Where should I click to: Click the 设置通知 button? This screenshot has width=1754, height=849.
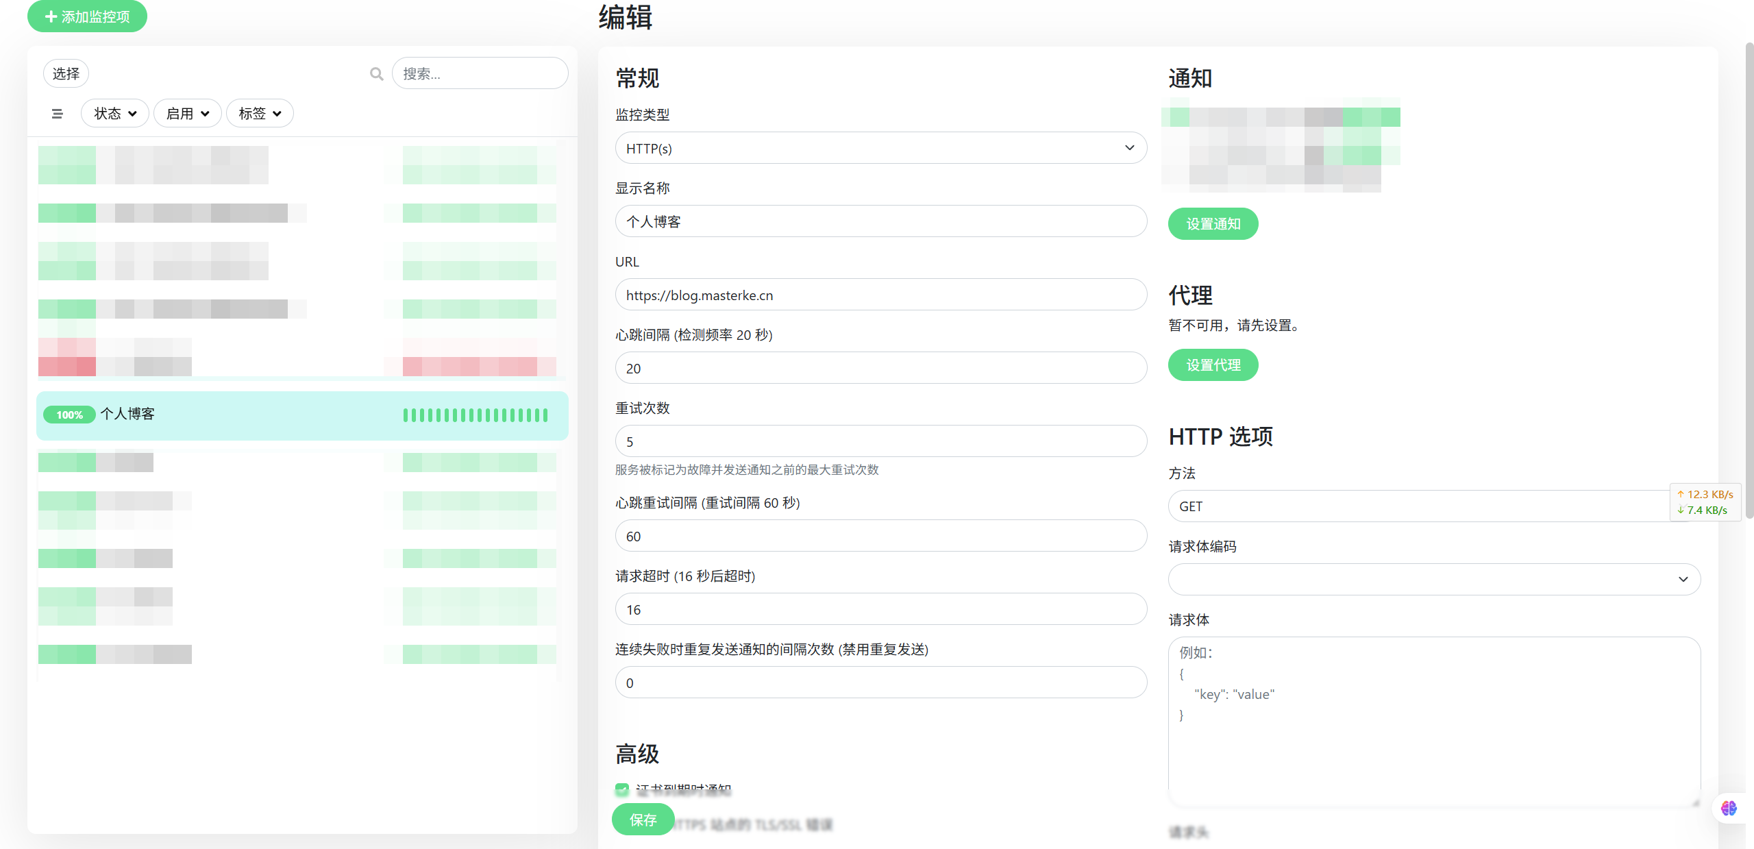(x=1213, y=224)
